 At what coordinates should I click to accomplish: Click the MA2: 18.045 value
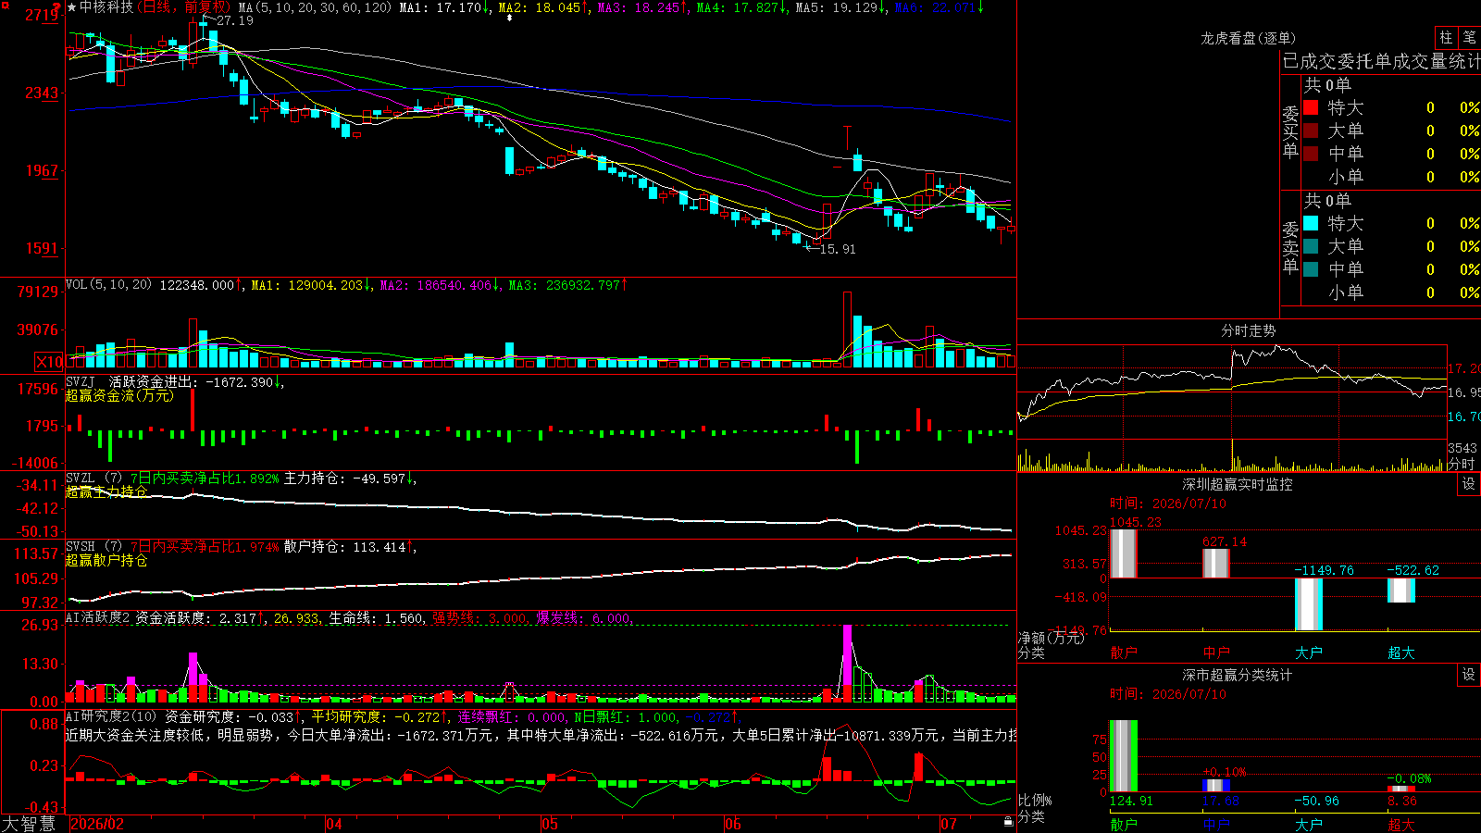click(544, 7)
